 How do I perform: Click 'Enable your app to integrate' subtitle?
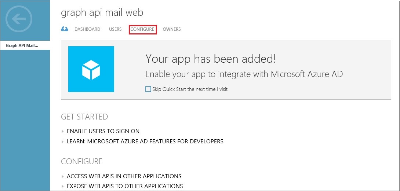[x=244, y=74]
